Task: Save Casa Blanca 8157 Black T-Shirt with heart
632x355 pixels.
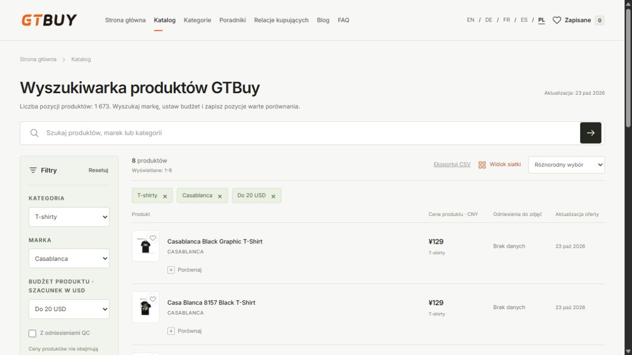Action: click(x=153, y=299)
